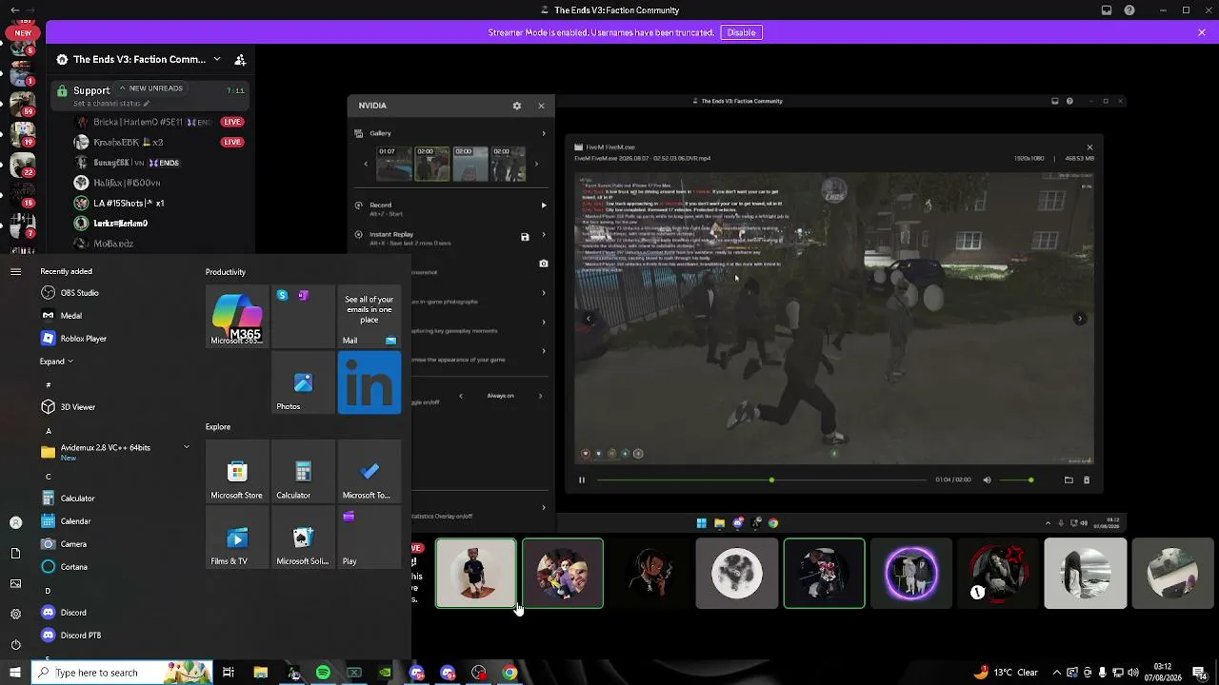Expand the Avidemux 2.8 VC++ 64bits folder
Viewport: 1219px width, 685px height.
[116, 451]
